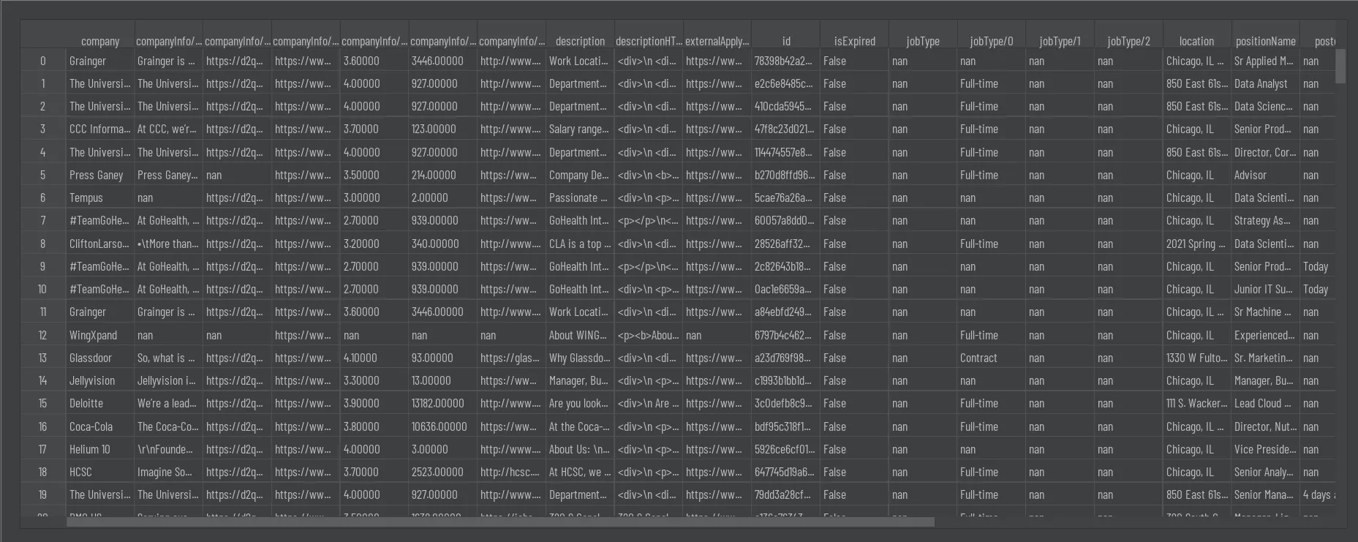
Task: Select row index 0
Action: click(42, 61)
